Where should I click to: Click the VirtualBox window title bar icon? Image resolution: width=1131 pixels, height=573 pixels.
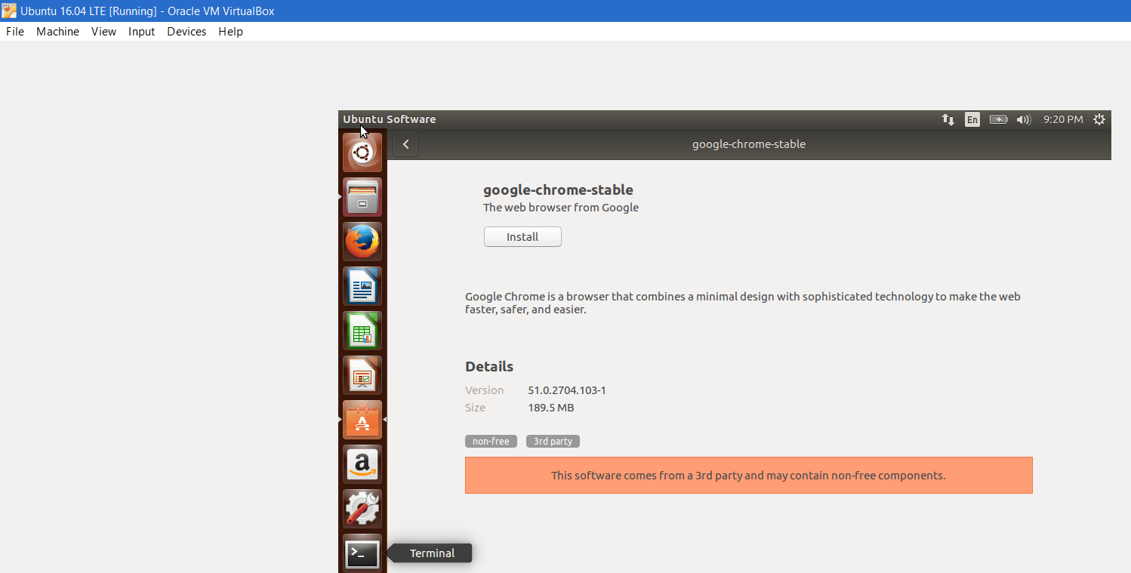coord(9,11)
